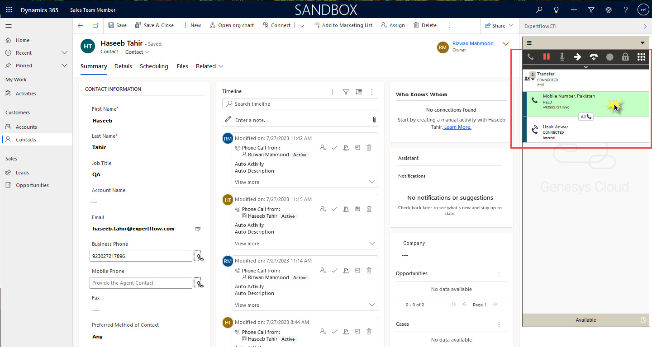Image resolution: width=652 pixels, height=347 pixels.
Task: Delete the 11:42 AM phone call activity
Action: [x=369, y=147]
